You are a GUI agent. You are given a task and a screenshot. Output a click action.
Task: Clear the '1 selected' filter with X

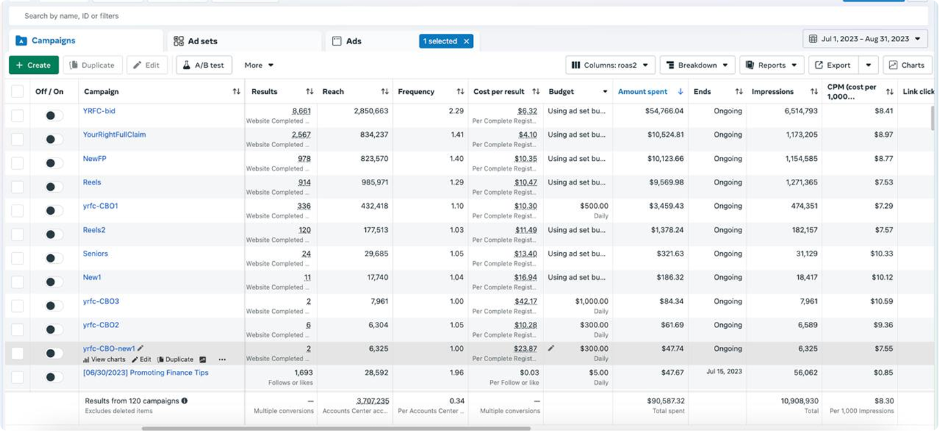click(x=467, y=41)
